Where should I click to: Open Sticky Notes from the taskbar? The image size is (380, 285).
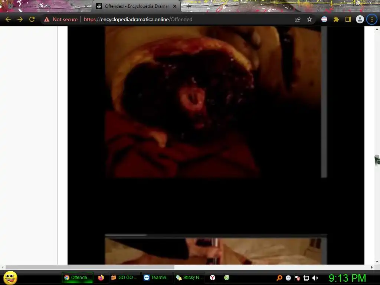(190, 278)
